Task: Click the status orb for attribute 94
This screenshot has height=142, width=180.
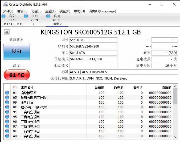Action: (x=7, y=112)
